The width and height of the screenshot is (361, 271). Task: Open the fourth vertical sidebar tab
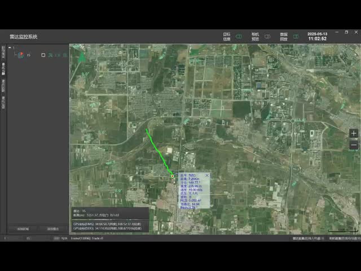[3, 103]
